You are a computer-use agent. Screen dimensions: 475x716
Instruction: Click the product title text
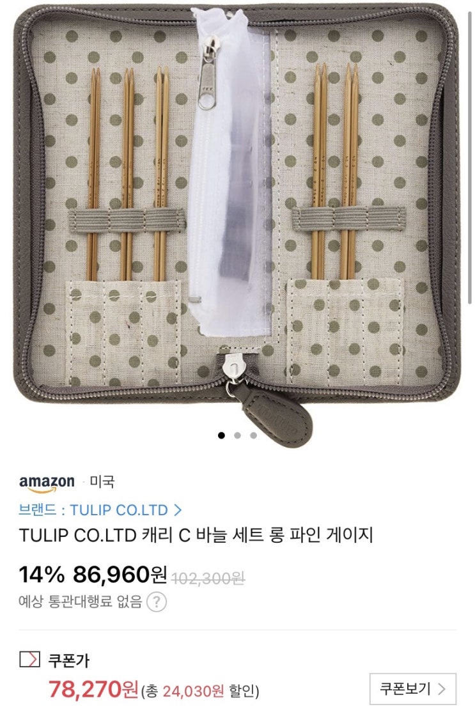tap(196, 534)
